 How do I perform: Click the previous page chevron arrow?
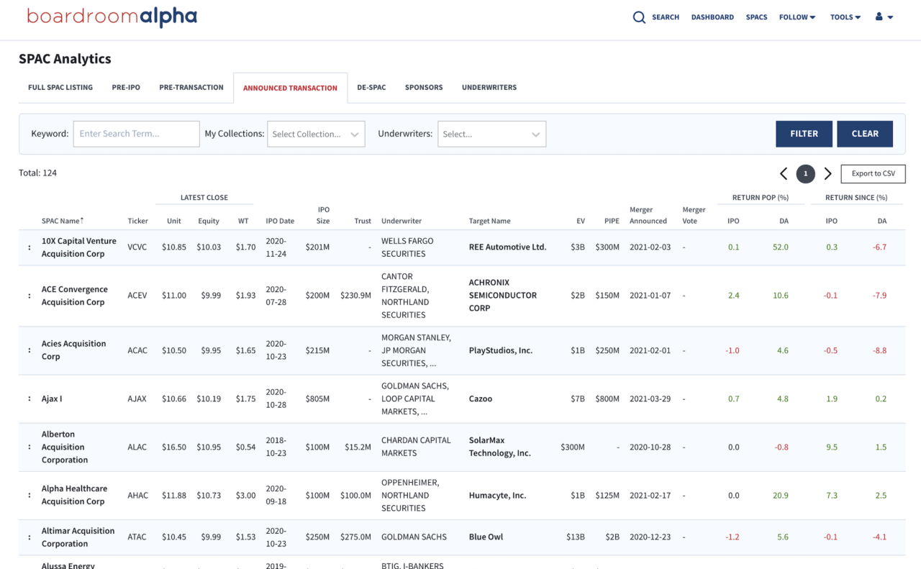[x=784, y=173]
